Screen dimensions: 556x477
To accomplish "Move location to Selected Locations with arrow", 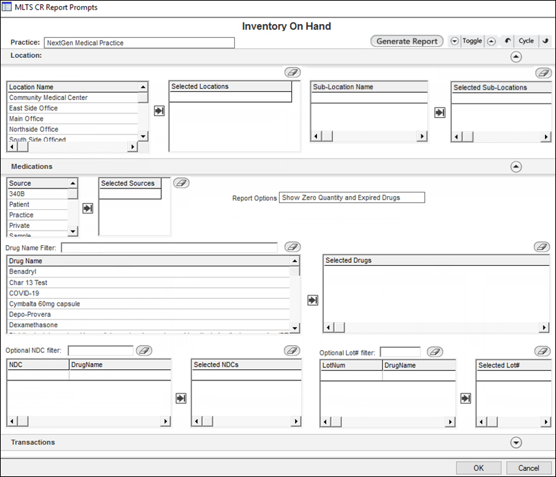I will [x=160, y=111].
